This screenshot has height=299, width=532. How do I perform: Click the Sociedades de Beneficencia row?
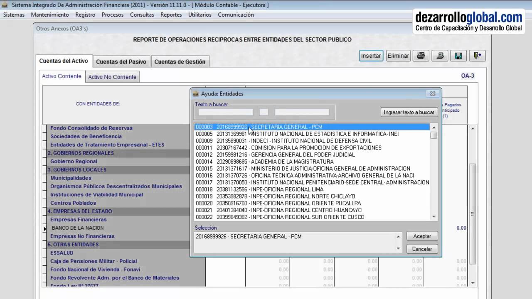click(86, 136)
